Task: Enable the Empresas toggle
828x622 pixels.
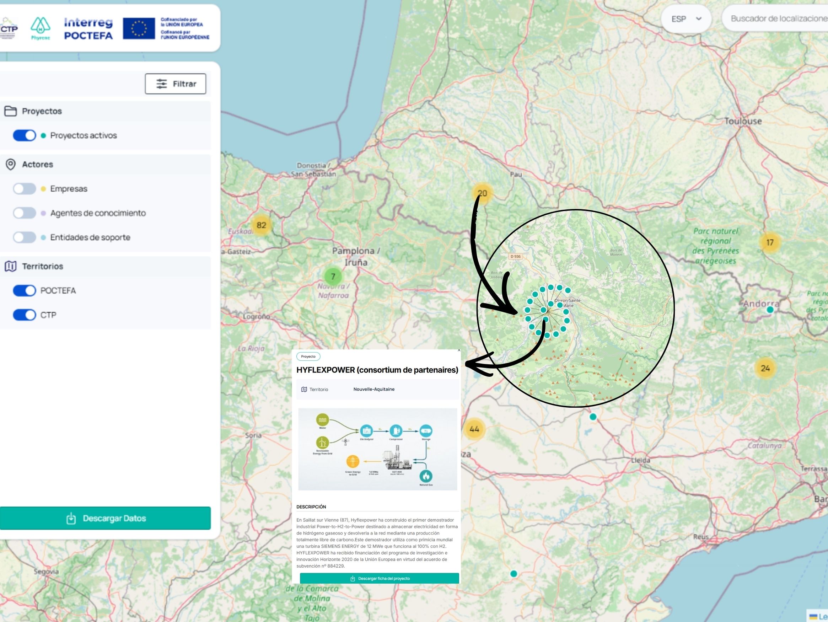Action: point(25,189)
